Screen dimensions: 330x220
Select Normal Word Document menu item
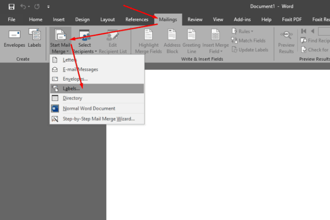tap(97, 108)
